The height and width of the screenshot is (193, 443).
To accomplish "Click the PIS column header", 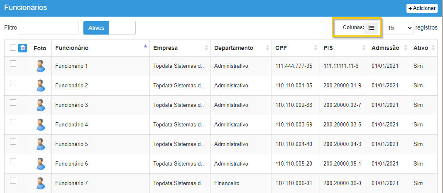I will (328, 48).
